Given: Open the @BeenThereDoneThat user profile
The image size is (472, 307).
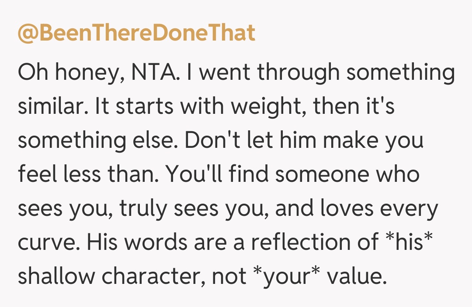Looking at the screenshot, I should point(136,33).
